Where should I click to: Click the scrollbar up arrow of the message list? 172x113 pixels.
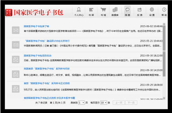tap(164, 24)
